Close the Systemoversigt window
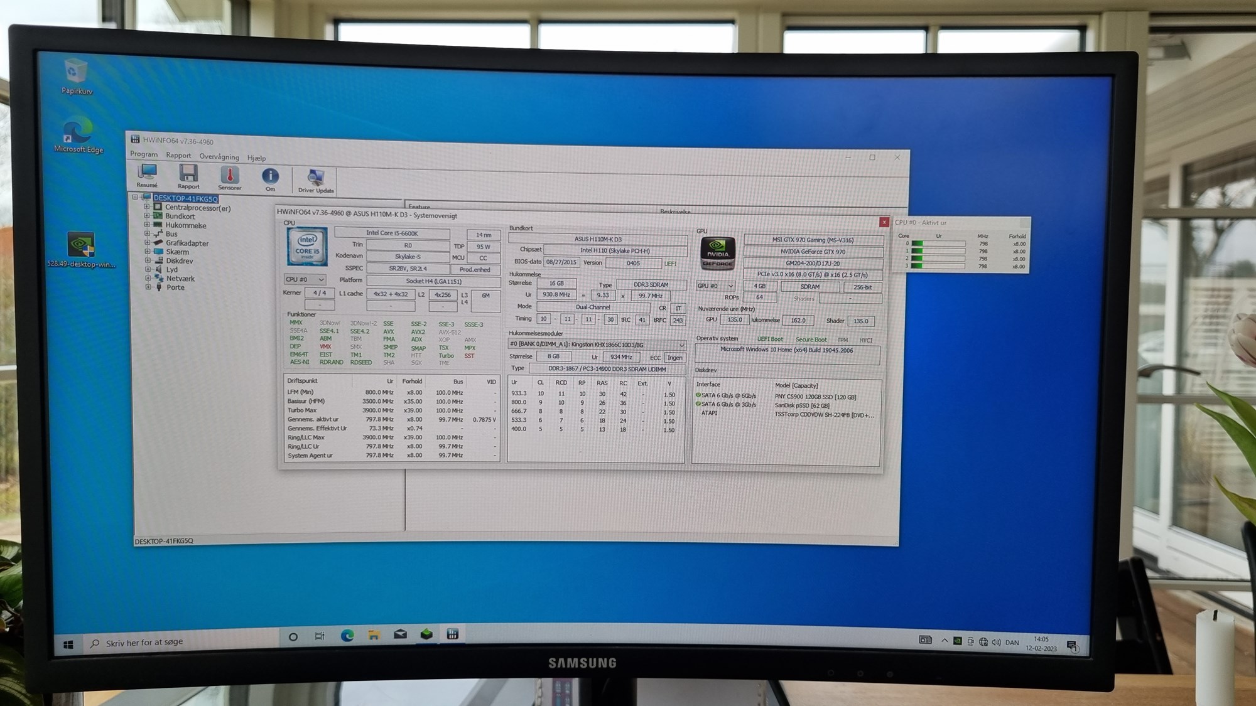The image size is (1256, 706). point(884,222)
